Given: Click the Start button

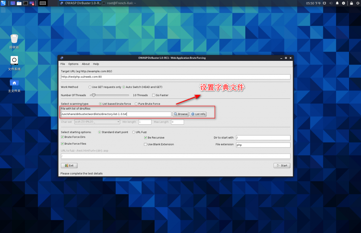Looking at the screenshot, I should tap(282, 165).
